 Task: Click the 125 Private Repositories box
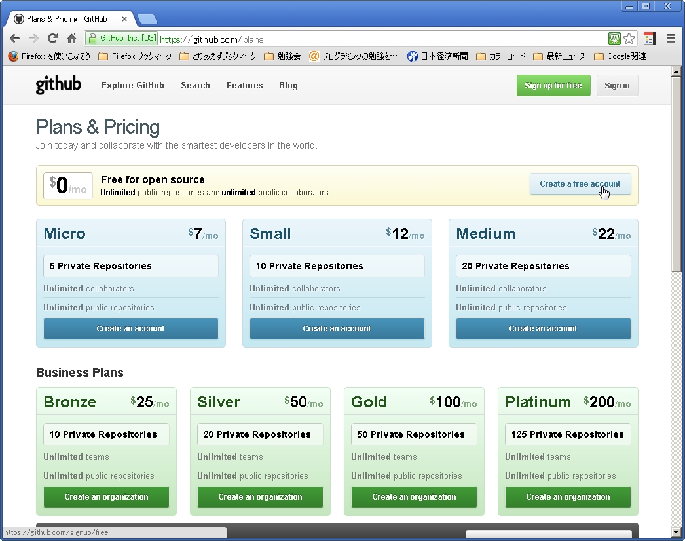568,434
